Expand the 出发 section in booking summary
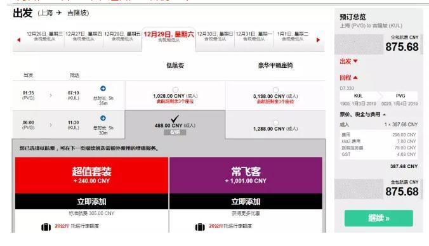This screenshot has width=429, height=246. click(x=348, y=61)
